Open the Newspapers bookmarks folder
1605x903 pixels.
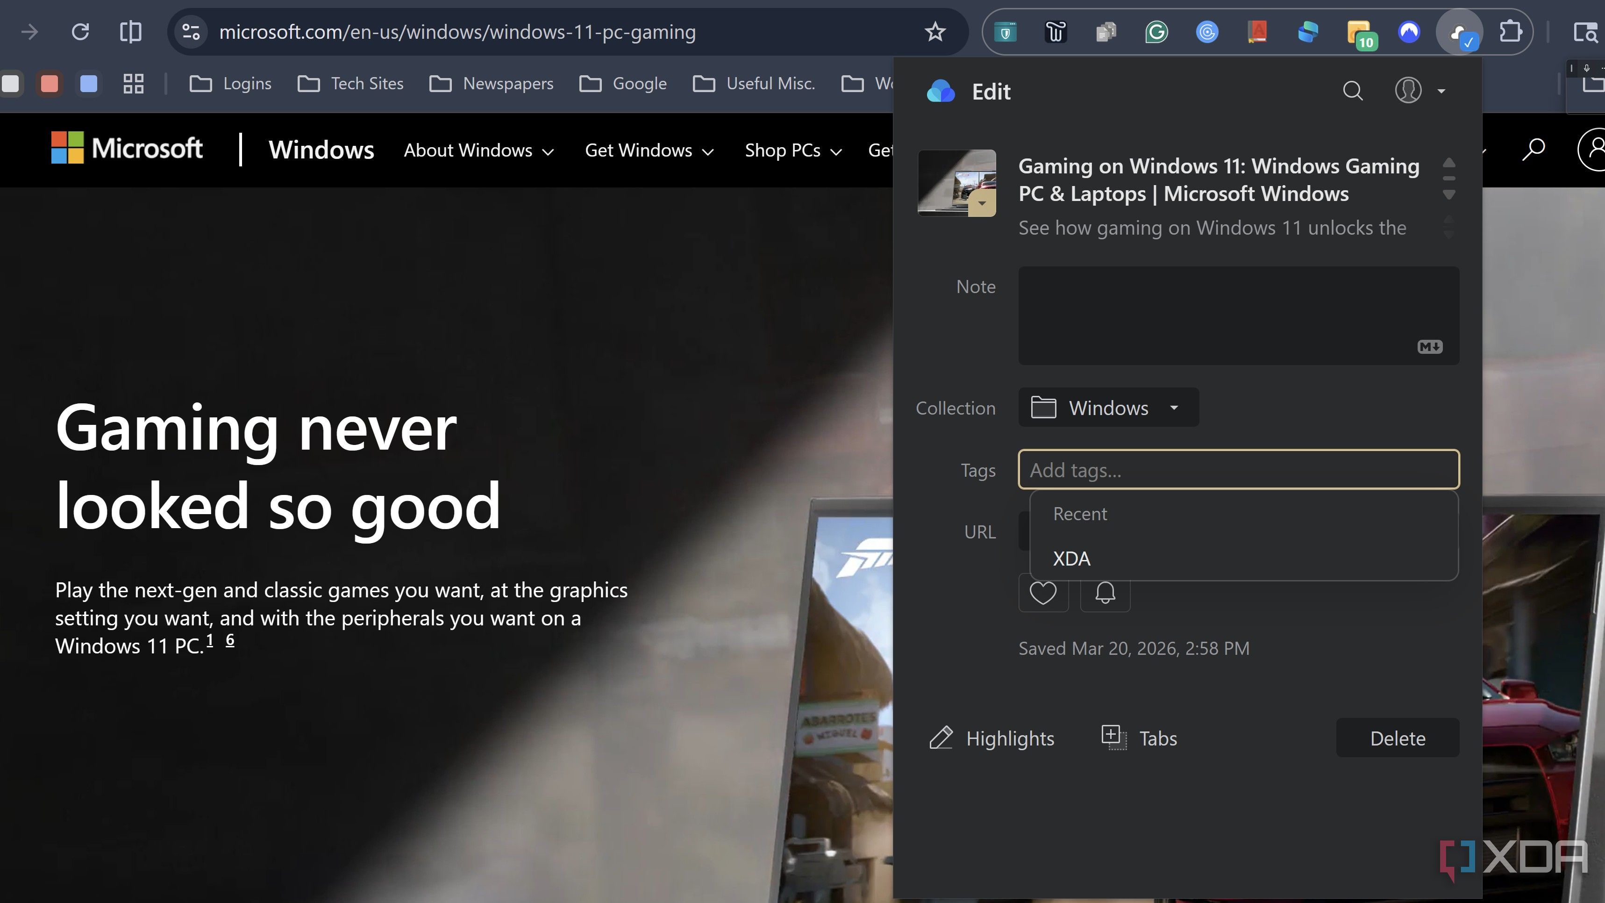pos(491,84)
